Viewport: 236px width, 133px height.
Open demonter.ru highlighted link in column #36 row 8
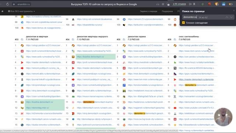point(197,85)
